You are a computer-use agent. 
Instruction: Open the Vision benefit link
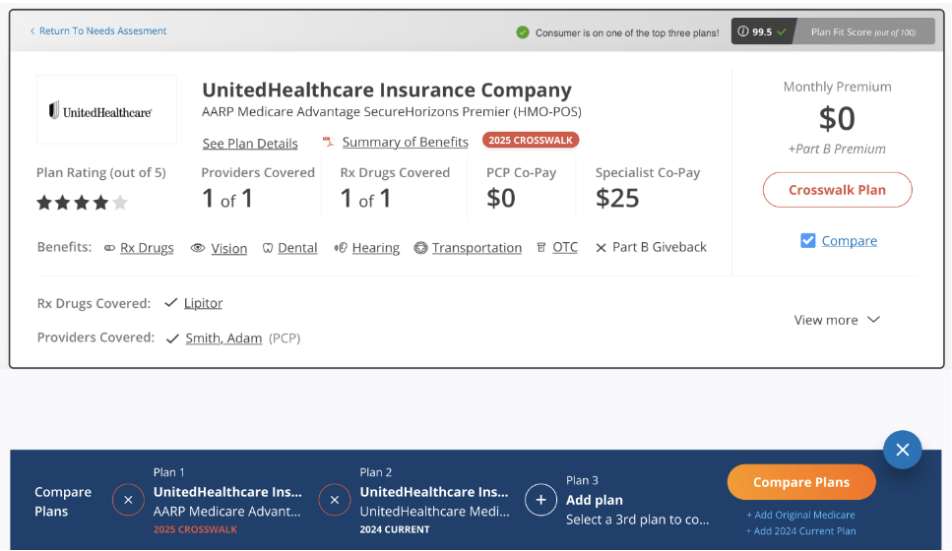coord(228,248)
